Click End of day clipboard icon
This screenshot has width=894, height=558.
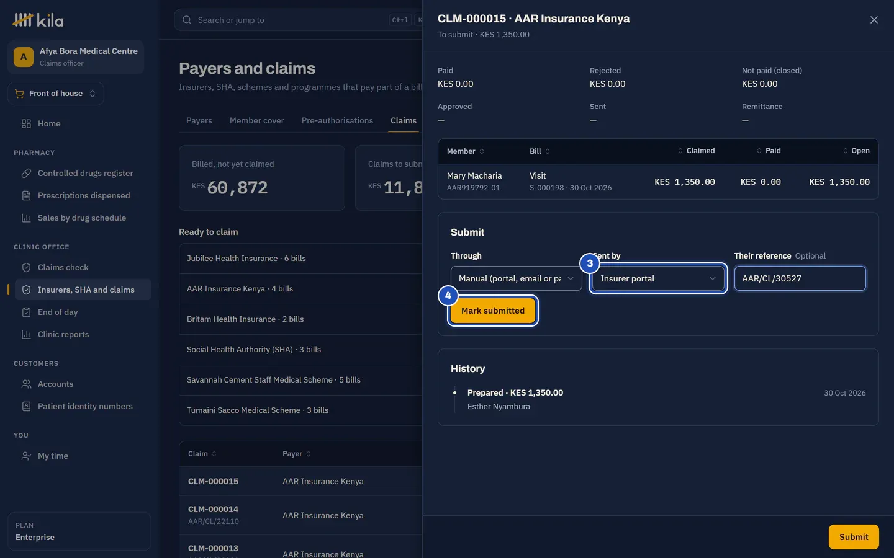click(x=26, y=312)
